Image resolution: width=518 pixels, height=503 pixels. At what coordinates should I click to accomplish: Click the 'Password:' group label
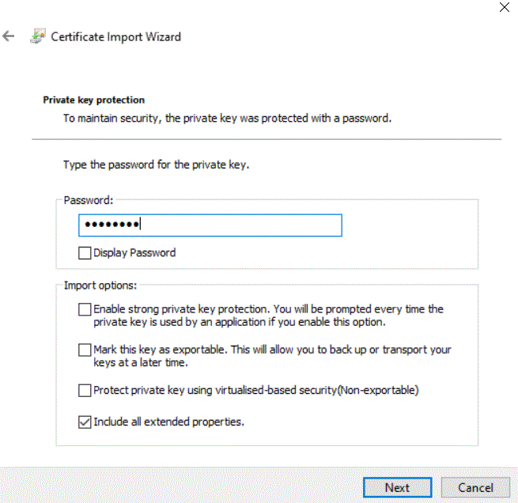(x=89, y=200)
